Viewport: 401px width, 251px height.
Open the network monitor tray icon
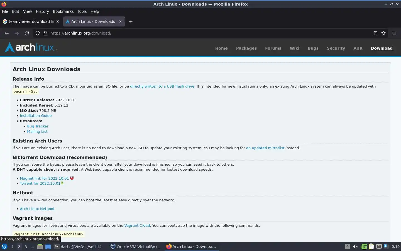pos(379,247)
